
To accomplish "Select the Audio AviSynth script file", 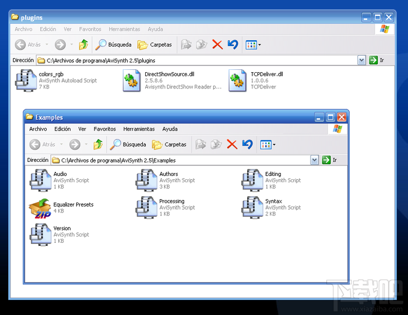I will coord(59,180).
